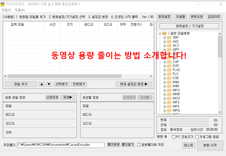The image size is (226, 156).
Task: Expand the FLAC format node
Action: 165,70
